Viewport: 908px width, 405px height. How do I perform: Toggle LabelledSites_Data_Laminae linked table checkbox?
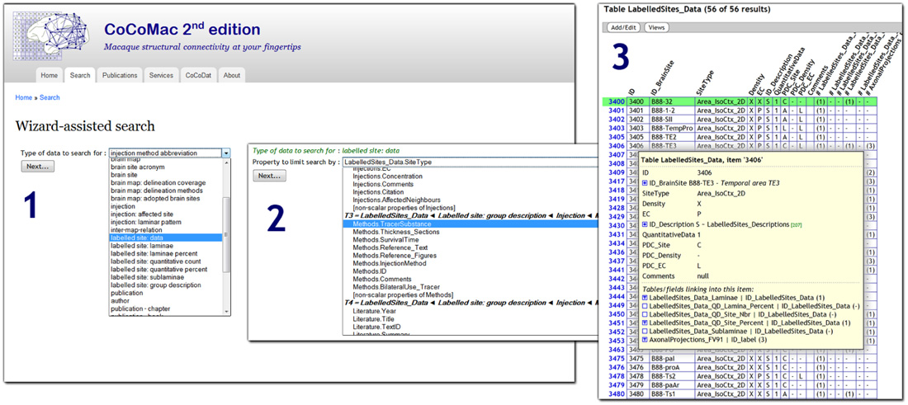coord(646,296)
